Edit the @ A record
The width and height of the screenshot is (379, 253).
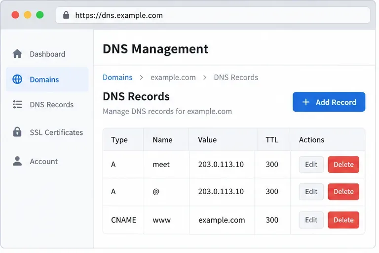click(311, 192)
